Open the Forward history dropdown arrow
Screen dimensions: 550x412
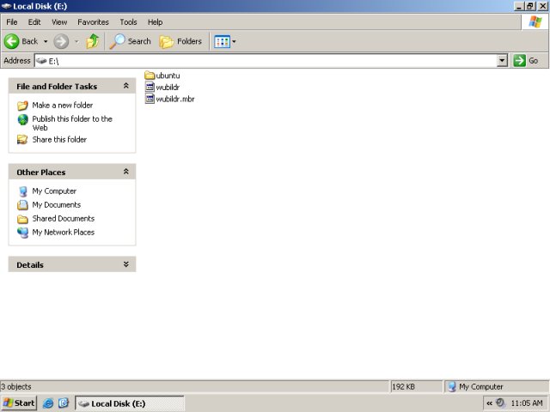point(76,41)
